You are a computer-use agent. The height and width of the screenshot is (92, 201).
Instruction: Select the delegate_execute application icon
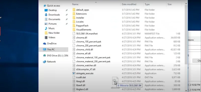click(74, 73)
